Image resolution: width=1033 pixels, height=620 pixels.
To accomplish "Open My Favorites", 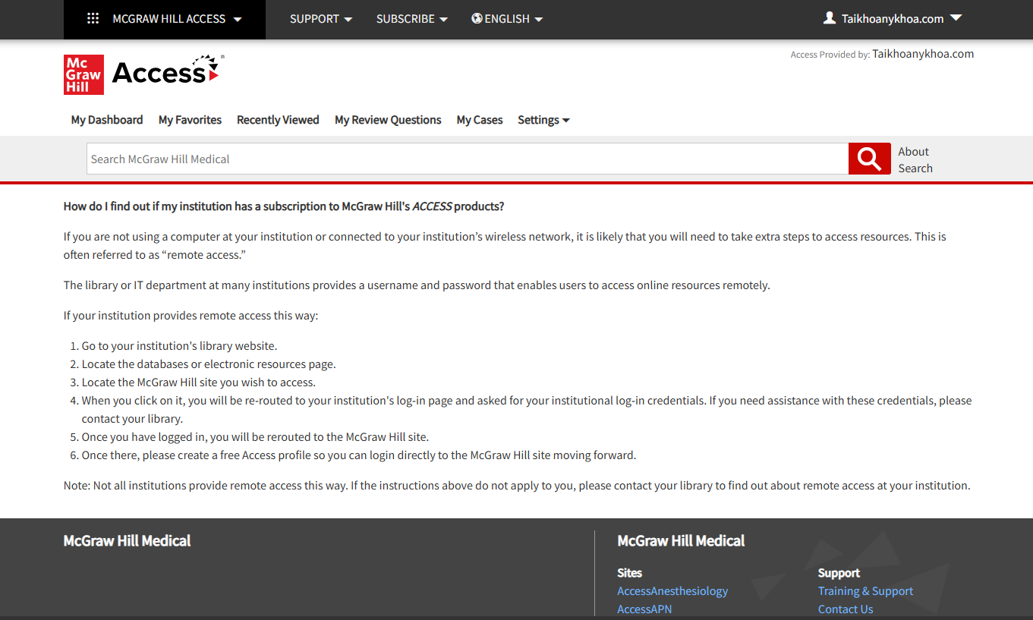I will (190, 120).
